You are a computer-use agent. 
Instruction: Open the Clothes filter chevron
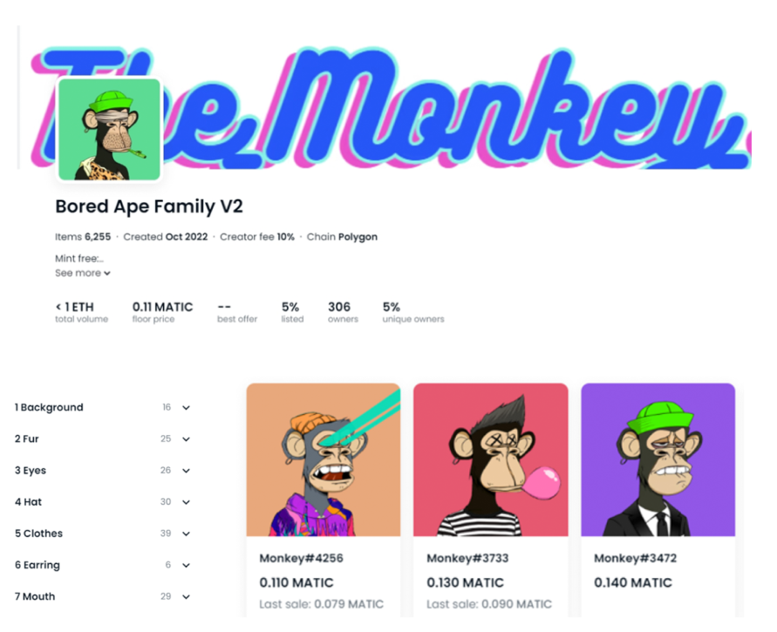pyautogui.click(x=186, y=533)
